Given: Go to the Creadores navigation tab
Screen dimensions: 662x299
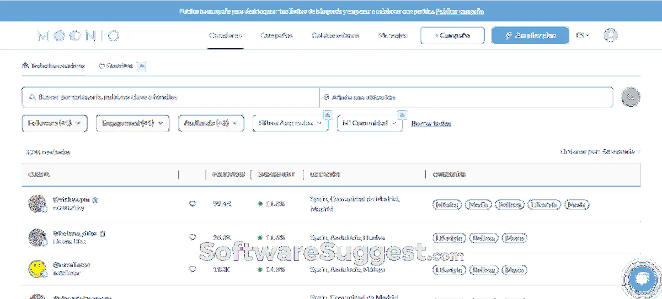Looking at the screenshot, I should 225,36.
